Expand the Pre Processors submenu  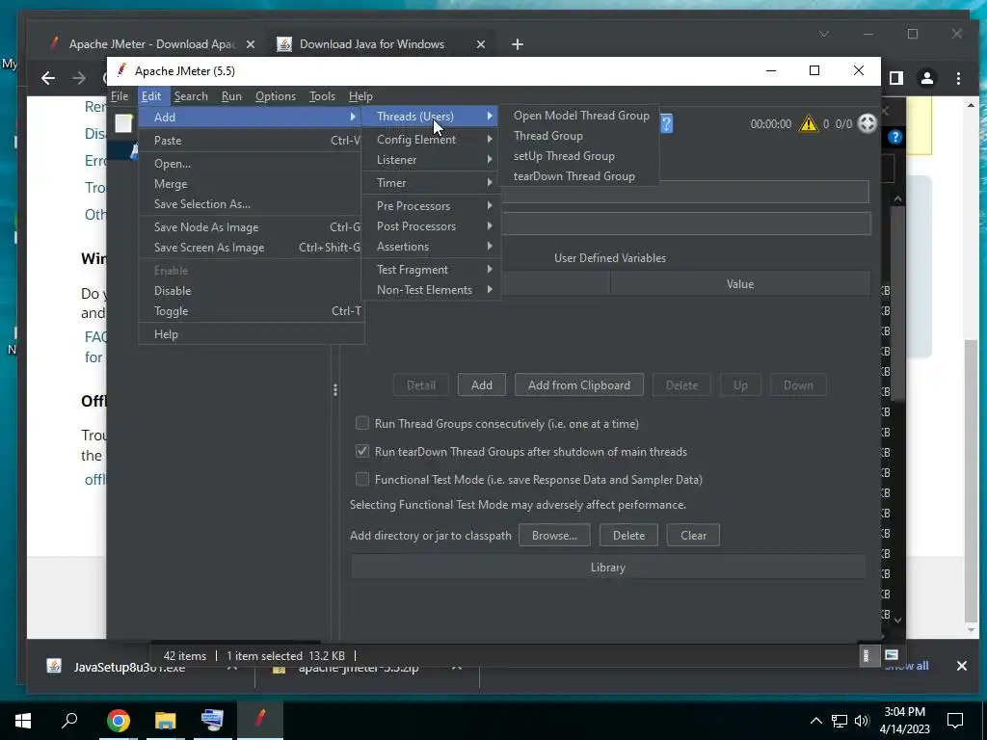click(x=431, y=206)
